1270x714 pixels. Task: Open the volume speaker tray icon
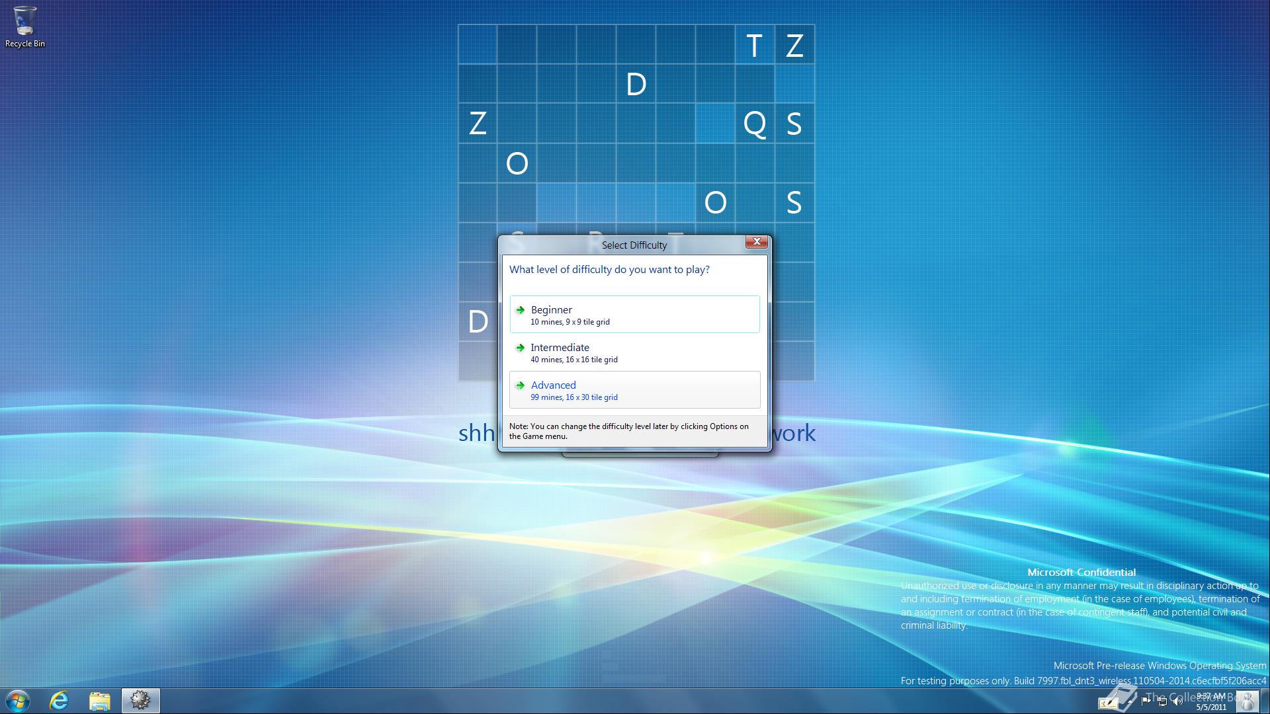(x=1178, y=701)
